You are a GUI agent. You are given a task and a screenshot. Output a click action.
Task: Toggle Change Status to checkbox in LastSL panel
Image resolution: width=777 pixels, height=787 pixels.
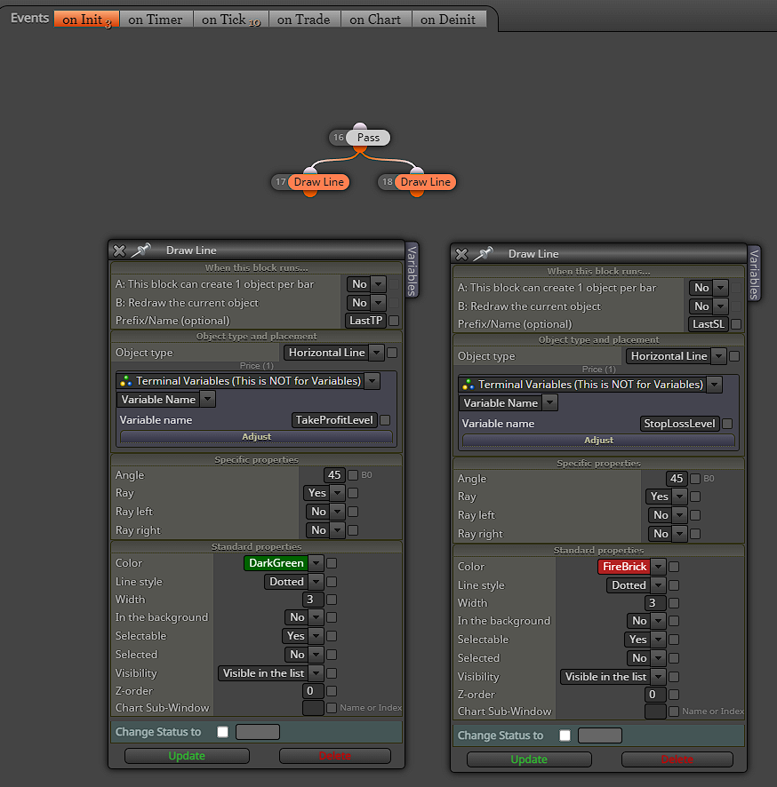(565, 735)
